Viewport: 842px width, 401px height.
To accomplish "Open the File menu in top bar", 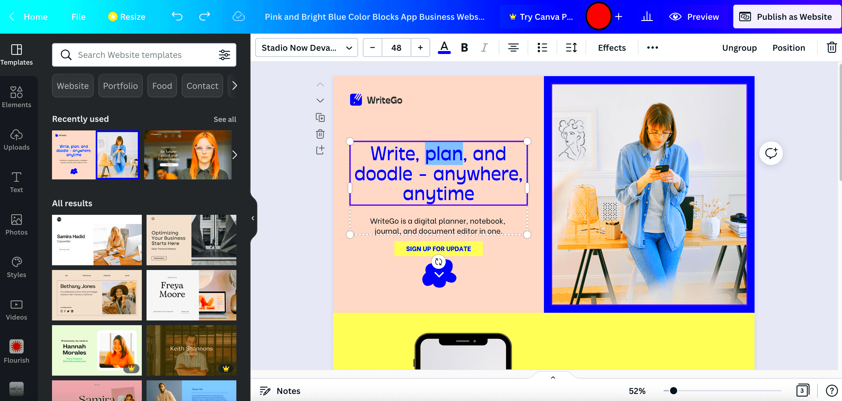I will 78,16.
